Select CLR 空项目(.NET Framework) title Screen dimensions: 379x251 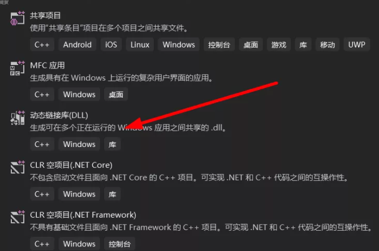pos(83,215)
